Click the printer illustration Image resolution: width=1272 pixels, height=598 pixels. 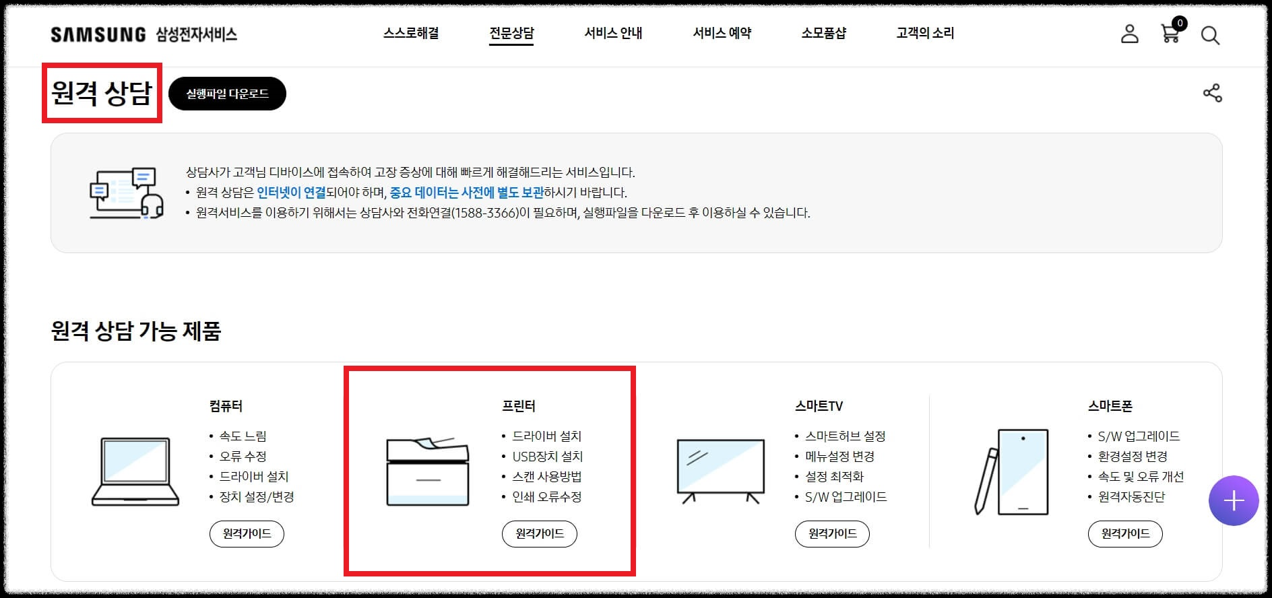428,471
